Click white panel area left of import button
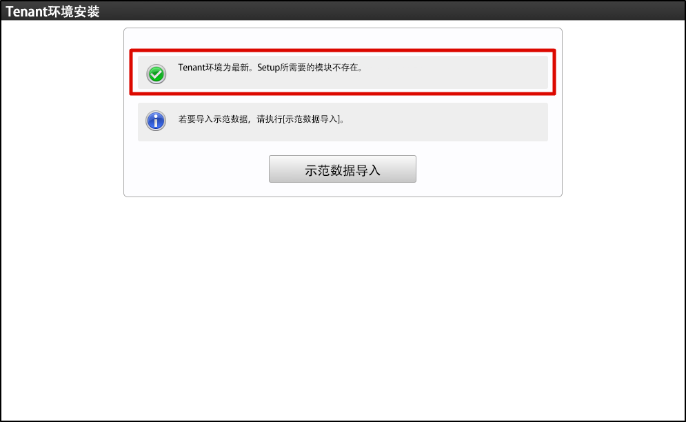 click(196, 169)
